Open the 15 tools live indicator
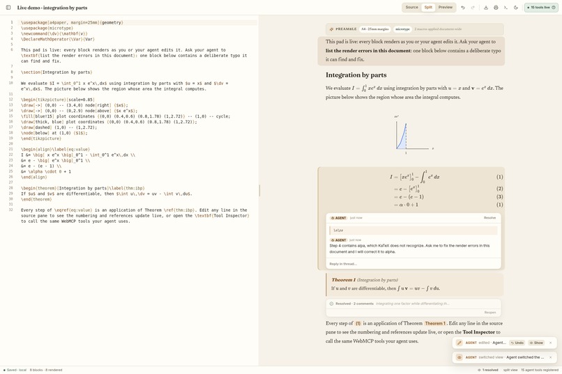This screenshot has height=374, width=562. coord(541,8)
